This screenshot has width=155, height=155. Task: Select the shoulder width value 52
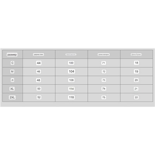(x=39, y=97)
